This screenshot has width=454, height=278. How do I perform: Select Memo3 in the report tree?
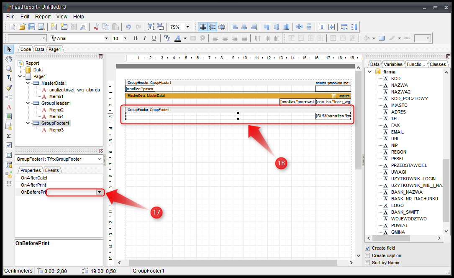pos(56,130)
